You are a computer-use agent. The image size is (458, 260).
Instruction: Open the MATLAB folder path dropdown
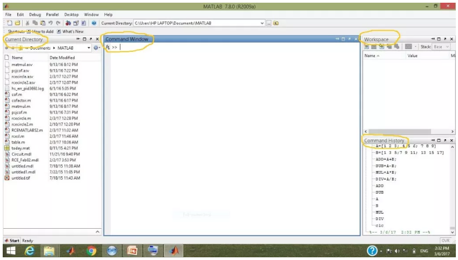[x=89, y=48]
